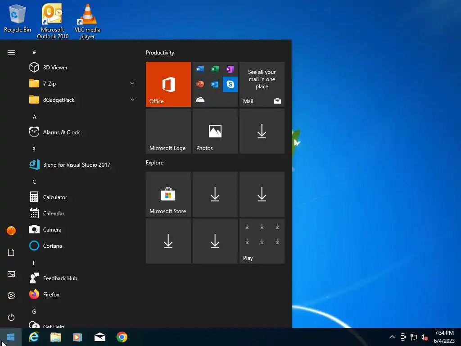
Task: Open the 7-Zip folder entry
Action: click(82, 83)
